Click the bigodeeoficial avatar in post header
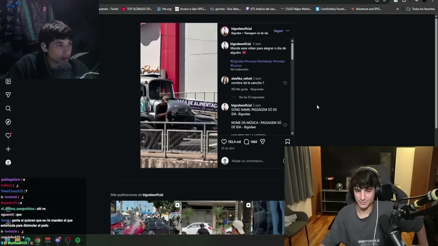Screen dimensions: 438x246 [225, 31]
